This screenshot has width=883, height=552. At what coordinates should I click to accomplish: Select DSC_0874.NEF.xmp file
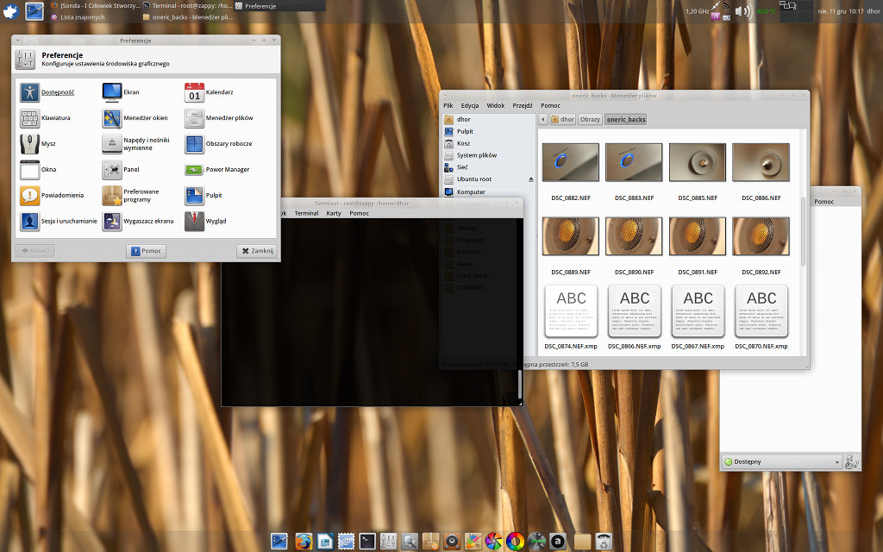click(571, 317)
